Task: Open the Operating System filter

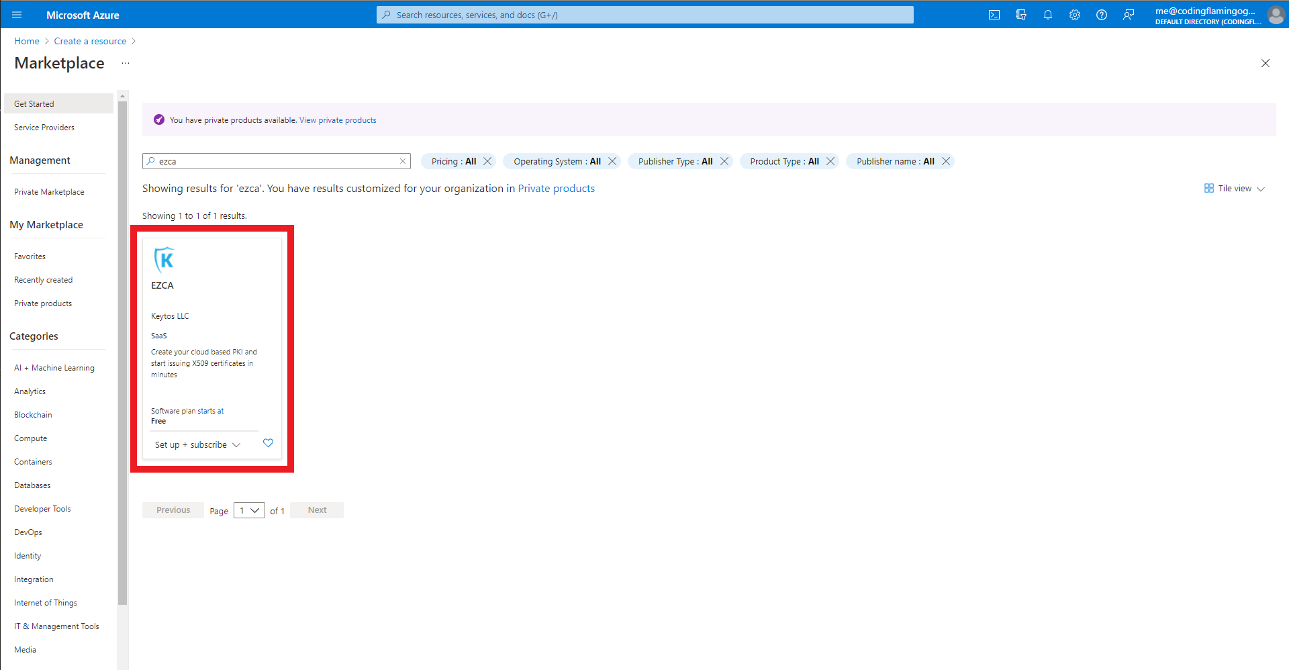Action: [x=557, y=161]
